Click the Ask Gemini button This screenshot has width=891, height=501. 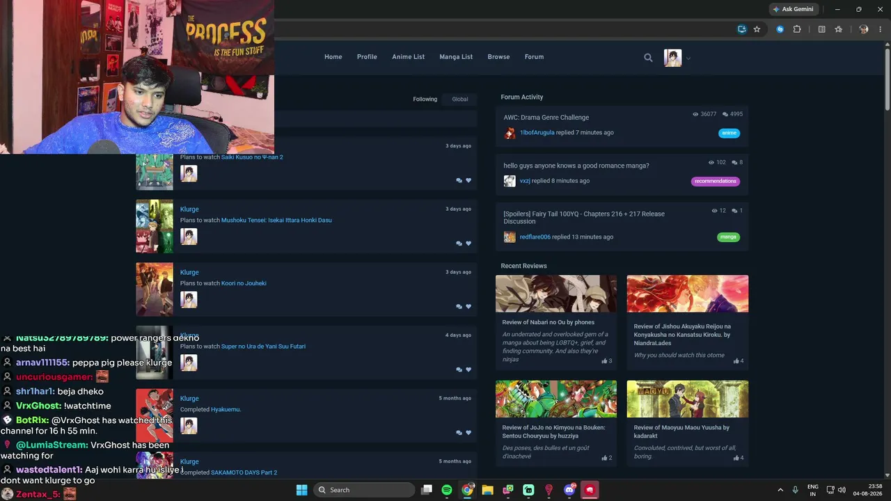[793, 9]
